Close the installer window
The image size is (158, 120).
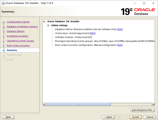(x=153, y=3)
